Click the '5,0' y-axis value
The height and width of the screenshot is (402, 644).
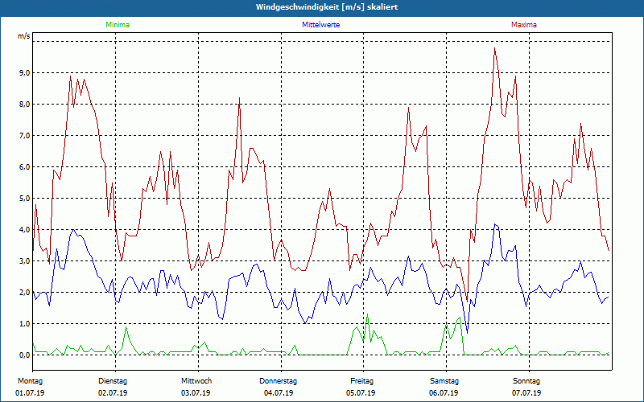click(24, 199)
